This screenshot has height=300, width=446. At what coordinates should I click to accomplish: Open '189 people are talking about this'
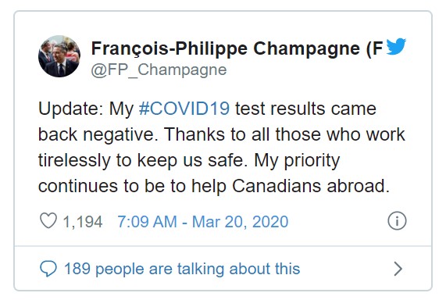(182, 269)
